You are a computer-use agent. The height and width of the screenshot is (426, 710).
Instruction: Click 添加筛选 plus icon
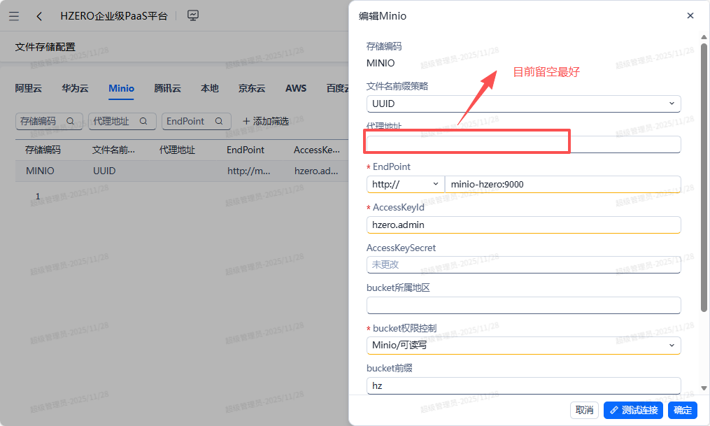click(246, 122)
